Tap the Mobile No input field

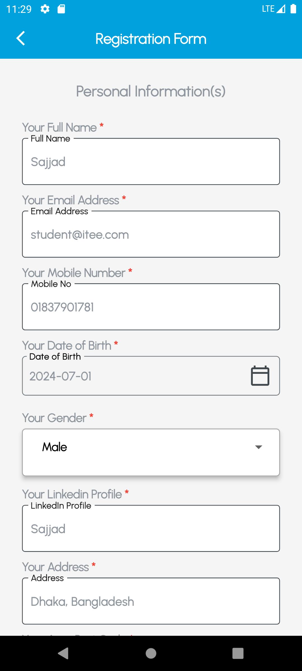[151, 307]
